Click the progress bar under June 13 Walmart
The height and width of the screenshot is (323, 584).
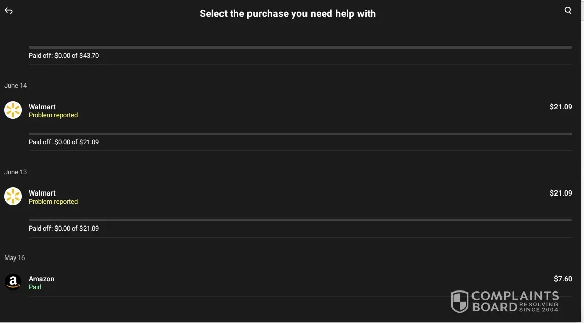pos(300,220)
